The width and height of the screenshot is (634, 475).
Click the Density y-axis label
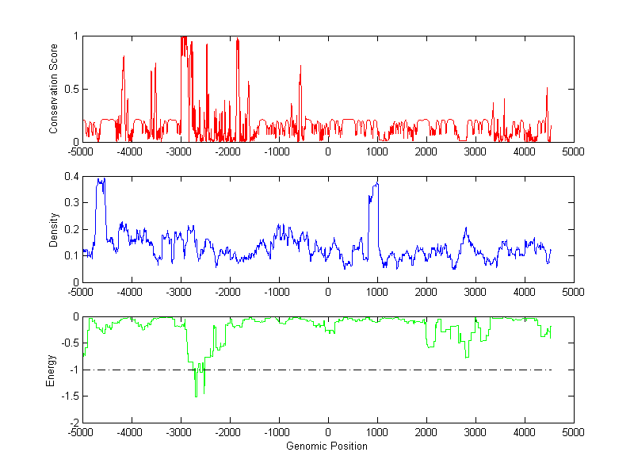point(54,229)
